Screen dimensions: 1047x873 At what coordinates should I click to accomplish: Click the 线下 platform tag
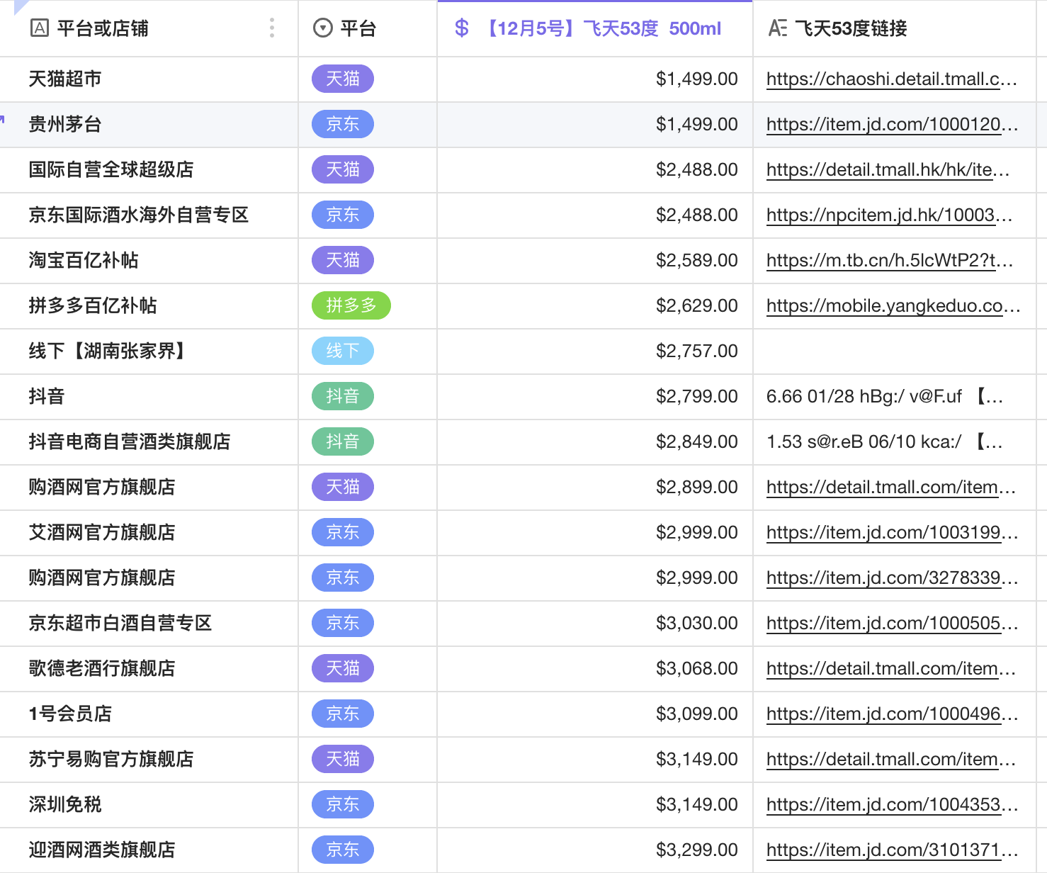pyautogui.click(x=343, y=351)
